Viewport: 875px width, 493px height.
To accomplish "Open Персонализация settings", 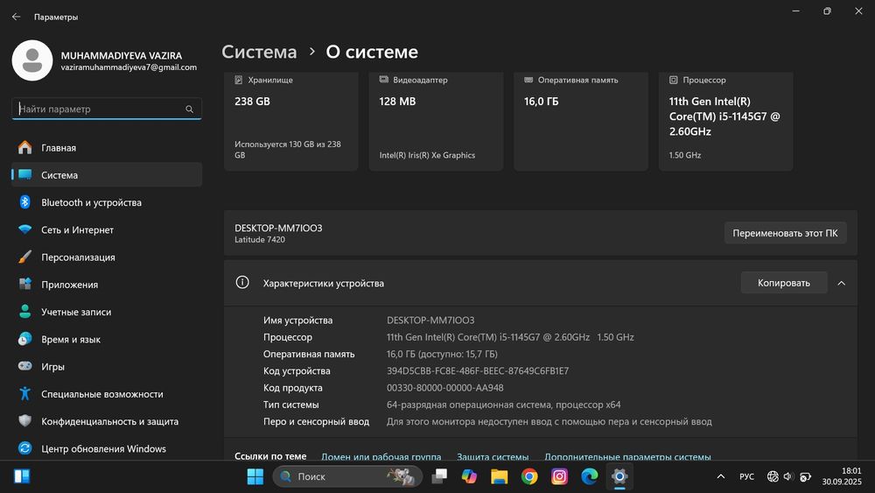I will click(107, 257).
